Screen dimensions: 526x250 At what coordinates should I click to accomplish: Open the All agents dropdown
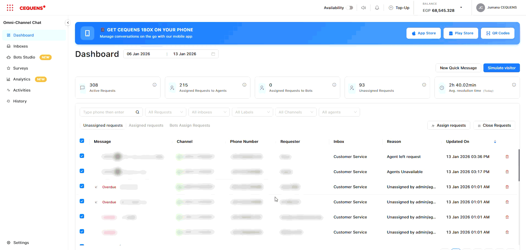339,112
